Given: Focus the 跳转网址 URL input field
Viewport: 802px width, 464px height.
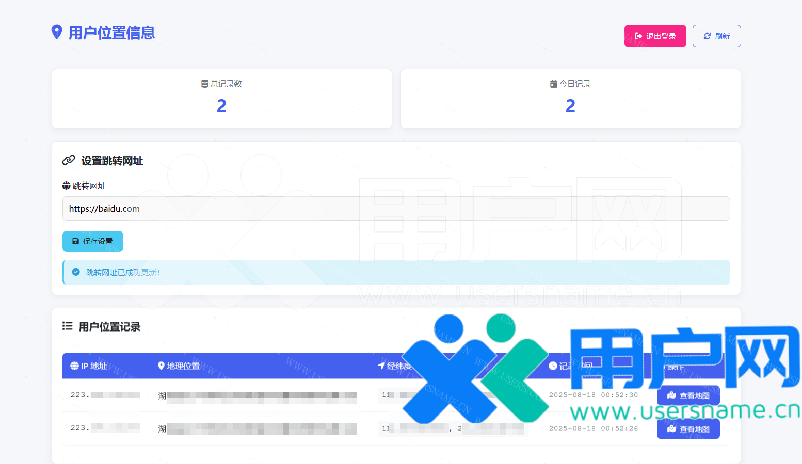Looking at the screenshot, I should [396, 209].
